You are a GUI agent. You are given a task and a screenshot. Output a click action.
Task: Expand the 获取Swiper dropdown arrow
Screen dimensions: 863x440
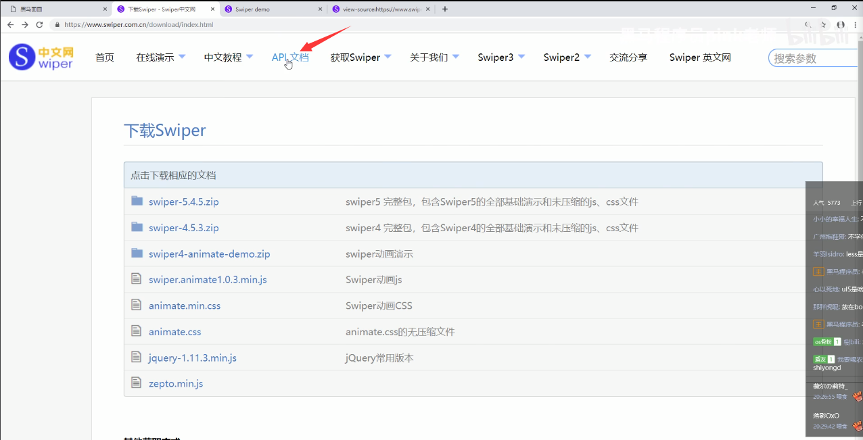[x=388, y=57]
